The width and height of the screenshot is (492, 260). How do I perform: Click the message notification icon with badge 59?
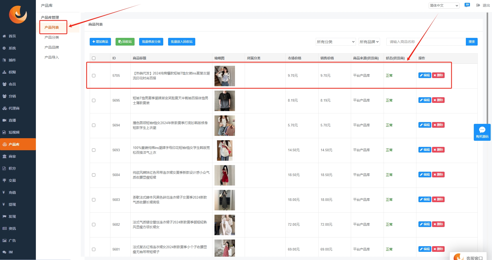coord(467,5)
